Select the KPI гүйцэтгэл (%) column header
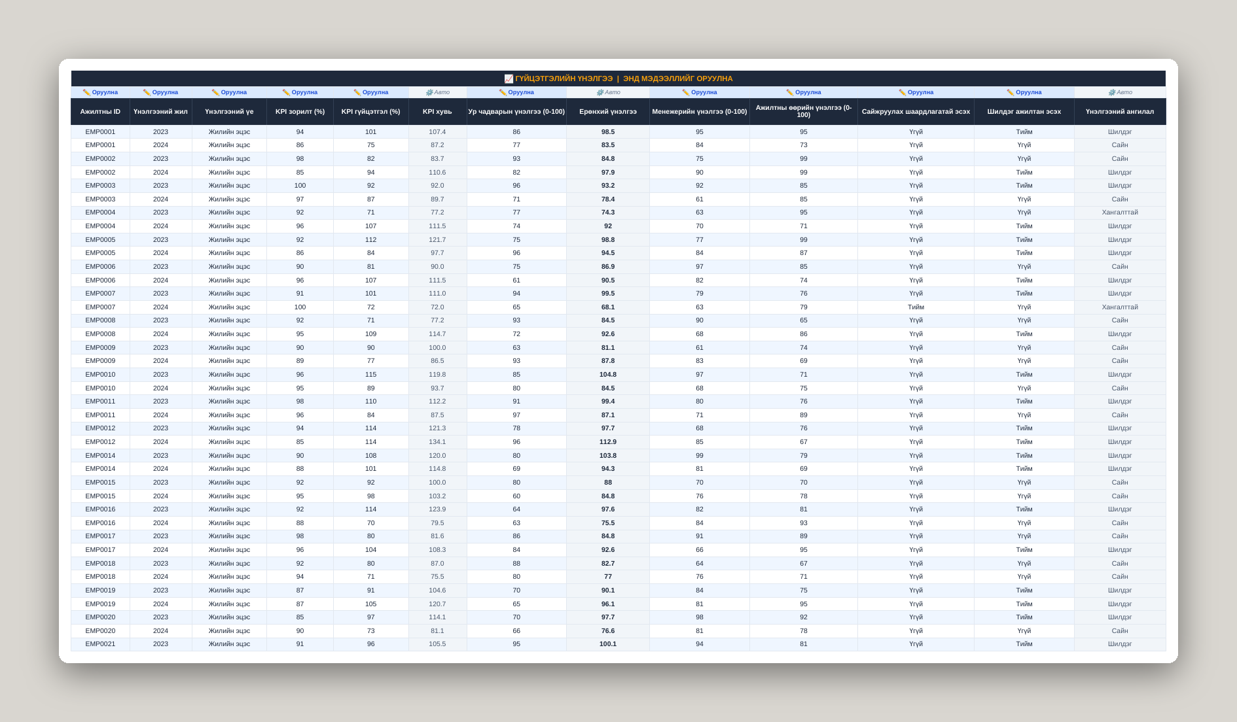This screenshot has height=722, width=1237. tap(370, 112)
